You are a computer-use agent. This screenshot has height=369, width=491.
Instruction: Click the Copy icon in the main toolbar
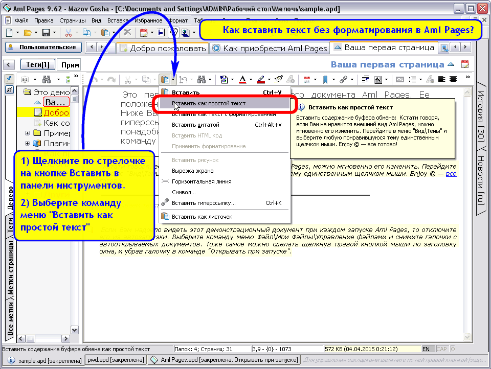pyautogui.click(x=86, y=32)
